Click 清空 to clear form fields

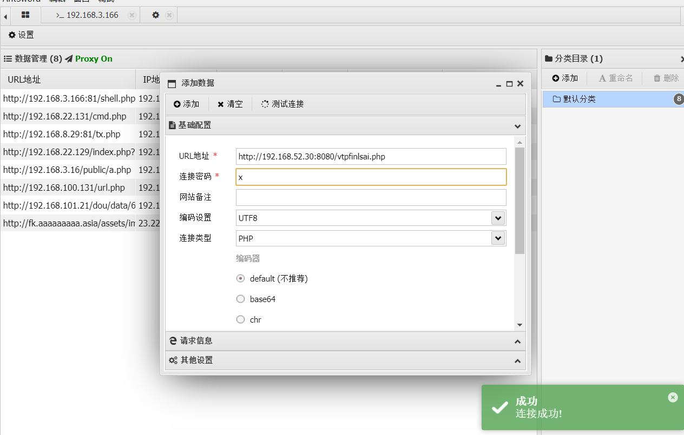click(231, 104)
